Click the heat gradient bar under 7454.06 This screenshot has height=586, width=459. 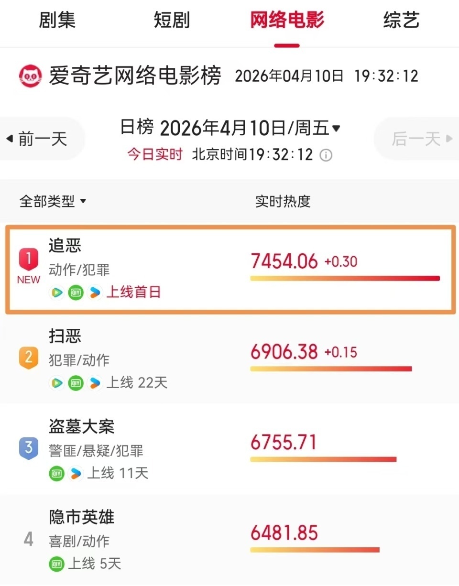(344, 277)
